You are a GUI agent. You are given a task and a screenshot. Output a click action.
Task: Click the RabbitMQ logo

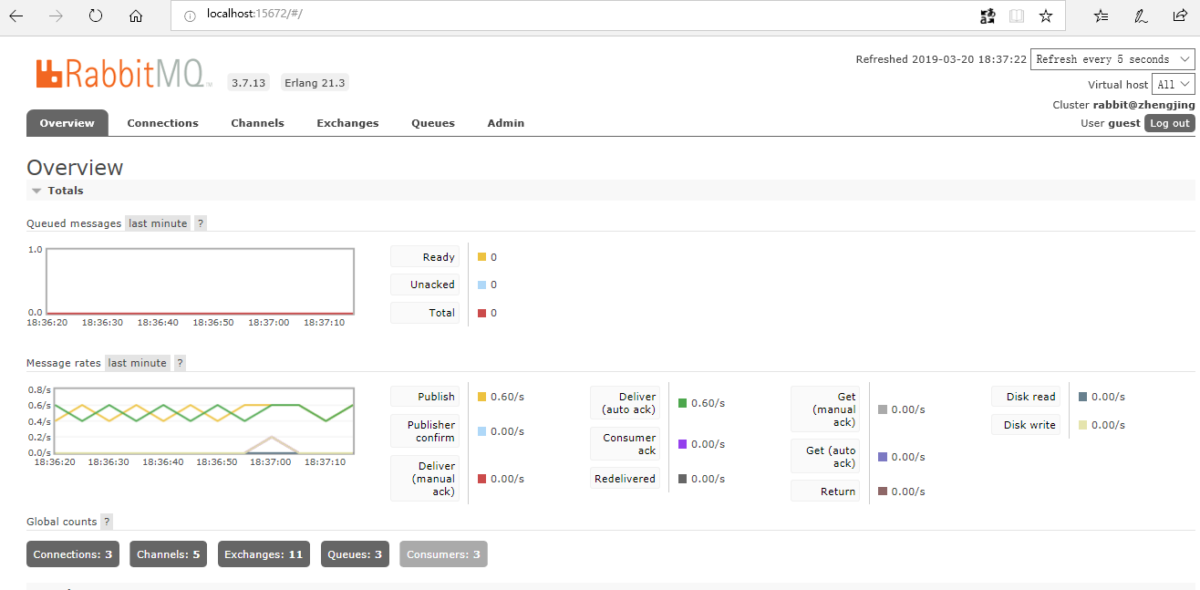(x=124, y=74)
